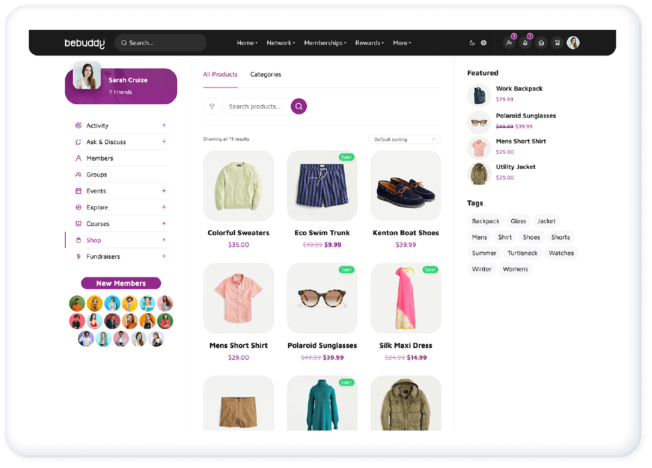652x468 pixels.
Task: Toggle the Turtleneck tag filter
Action: click(x=522, y=252)
